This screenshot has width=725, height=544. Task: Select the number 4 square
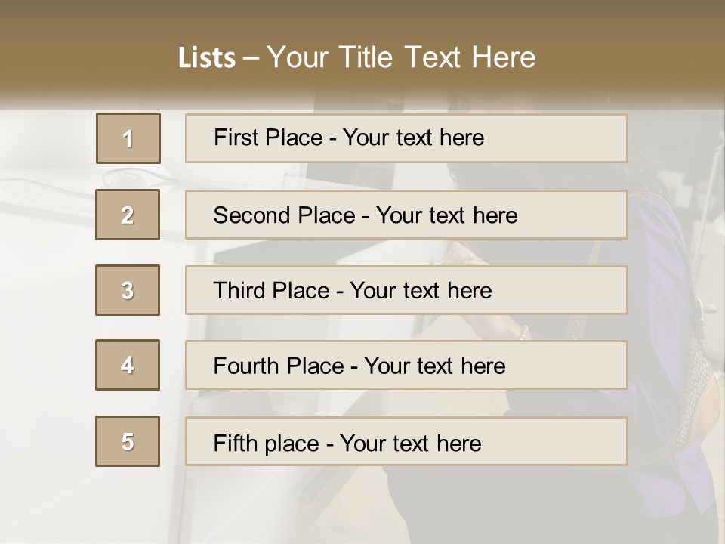pyautogui.click(x=128, y=365)
